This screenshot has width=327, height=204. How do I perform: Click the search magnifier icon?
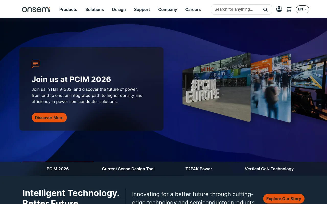point(265,10)
